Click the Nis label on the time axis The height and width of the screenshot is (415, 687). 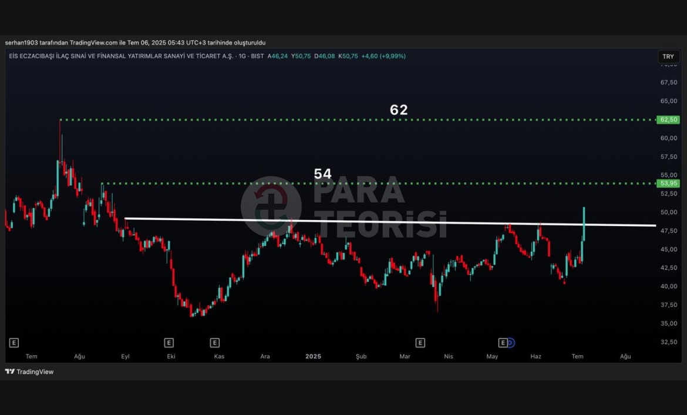tap(449, 356)
